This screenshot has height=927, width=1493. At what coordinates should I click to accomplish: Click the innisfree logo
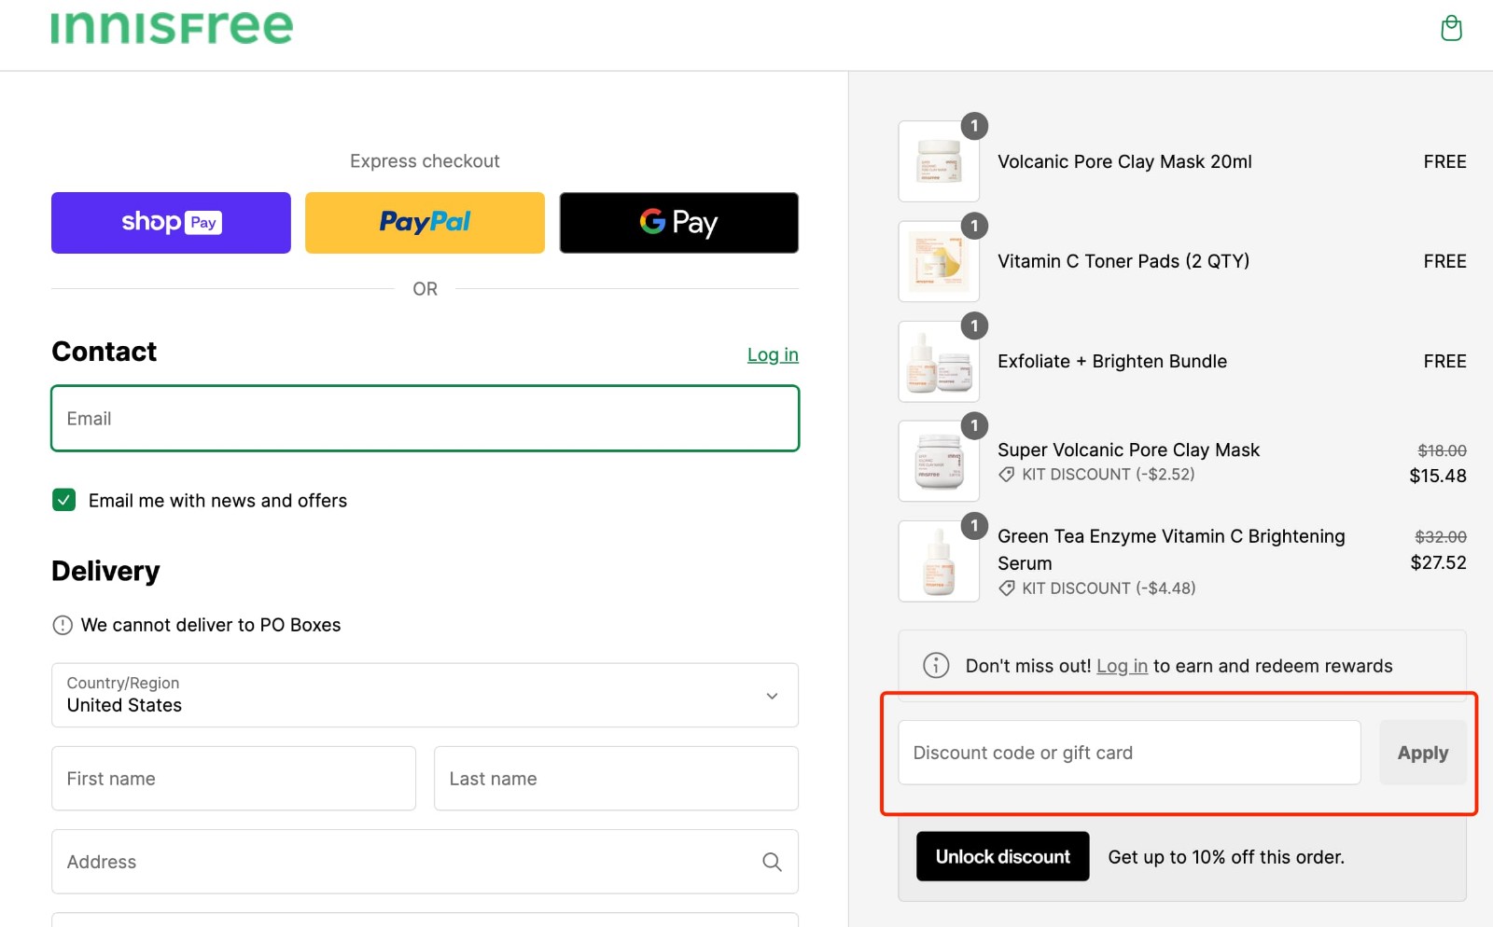[x=172, y=28]
